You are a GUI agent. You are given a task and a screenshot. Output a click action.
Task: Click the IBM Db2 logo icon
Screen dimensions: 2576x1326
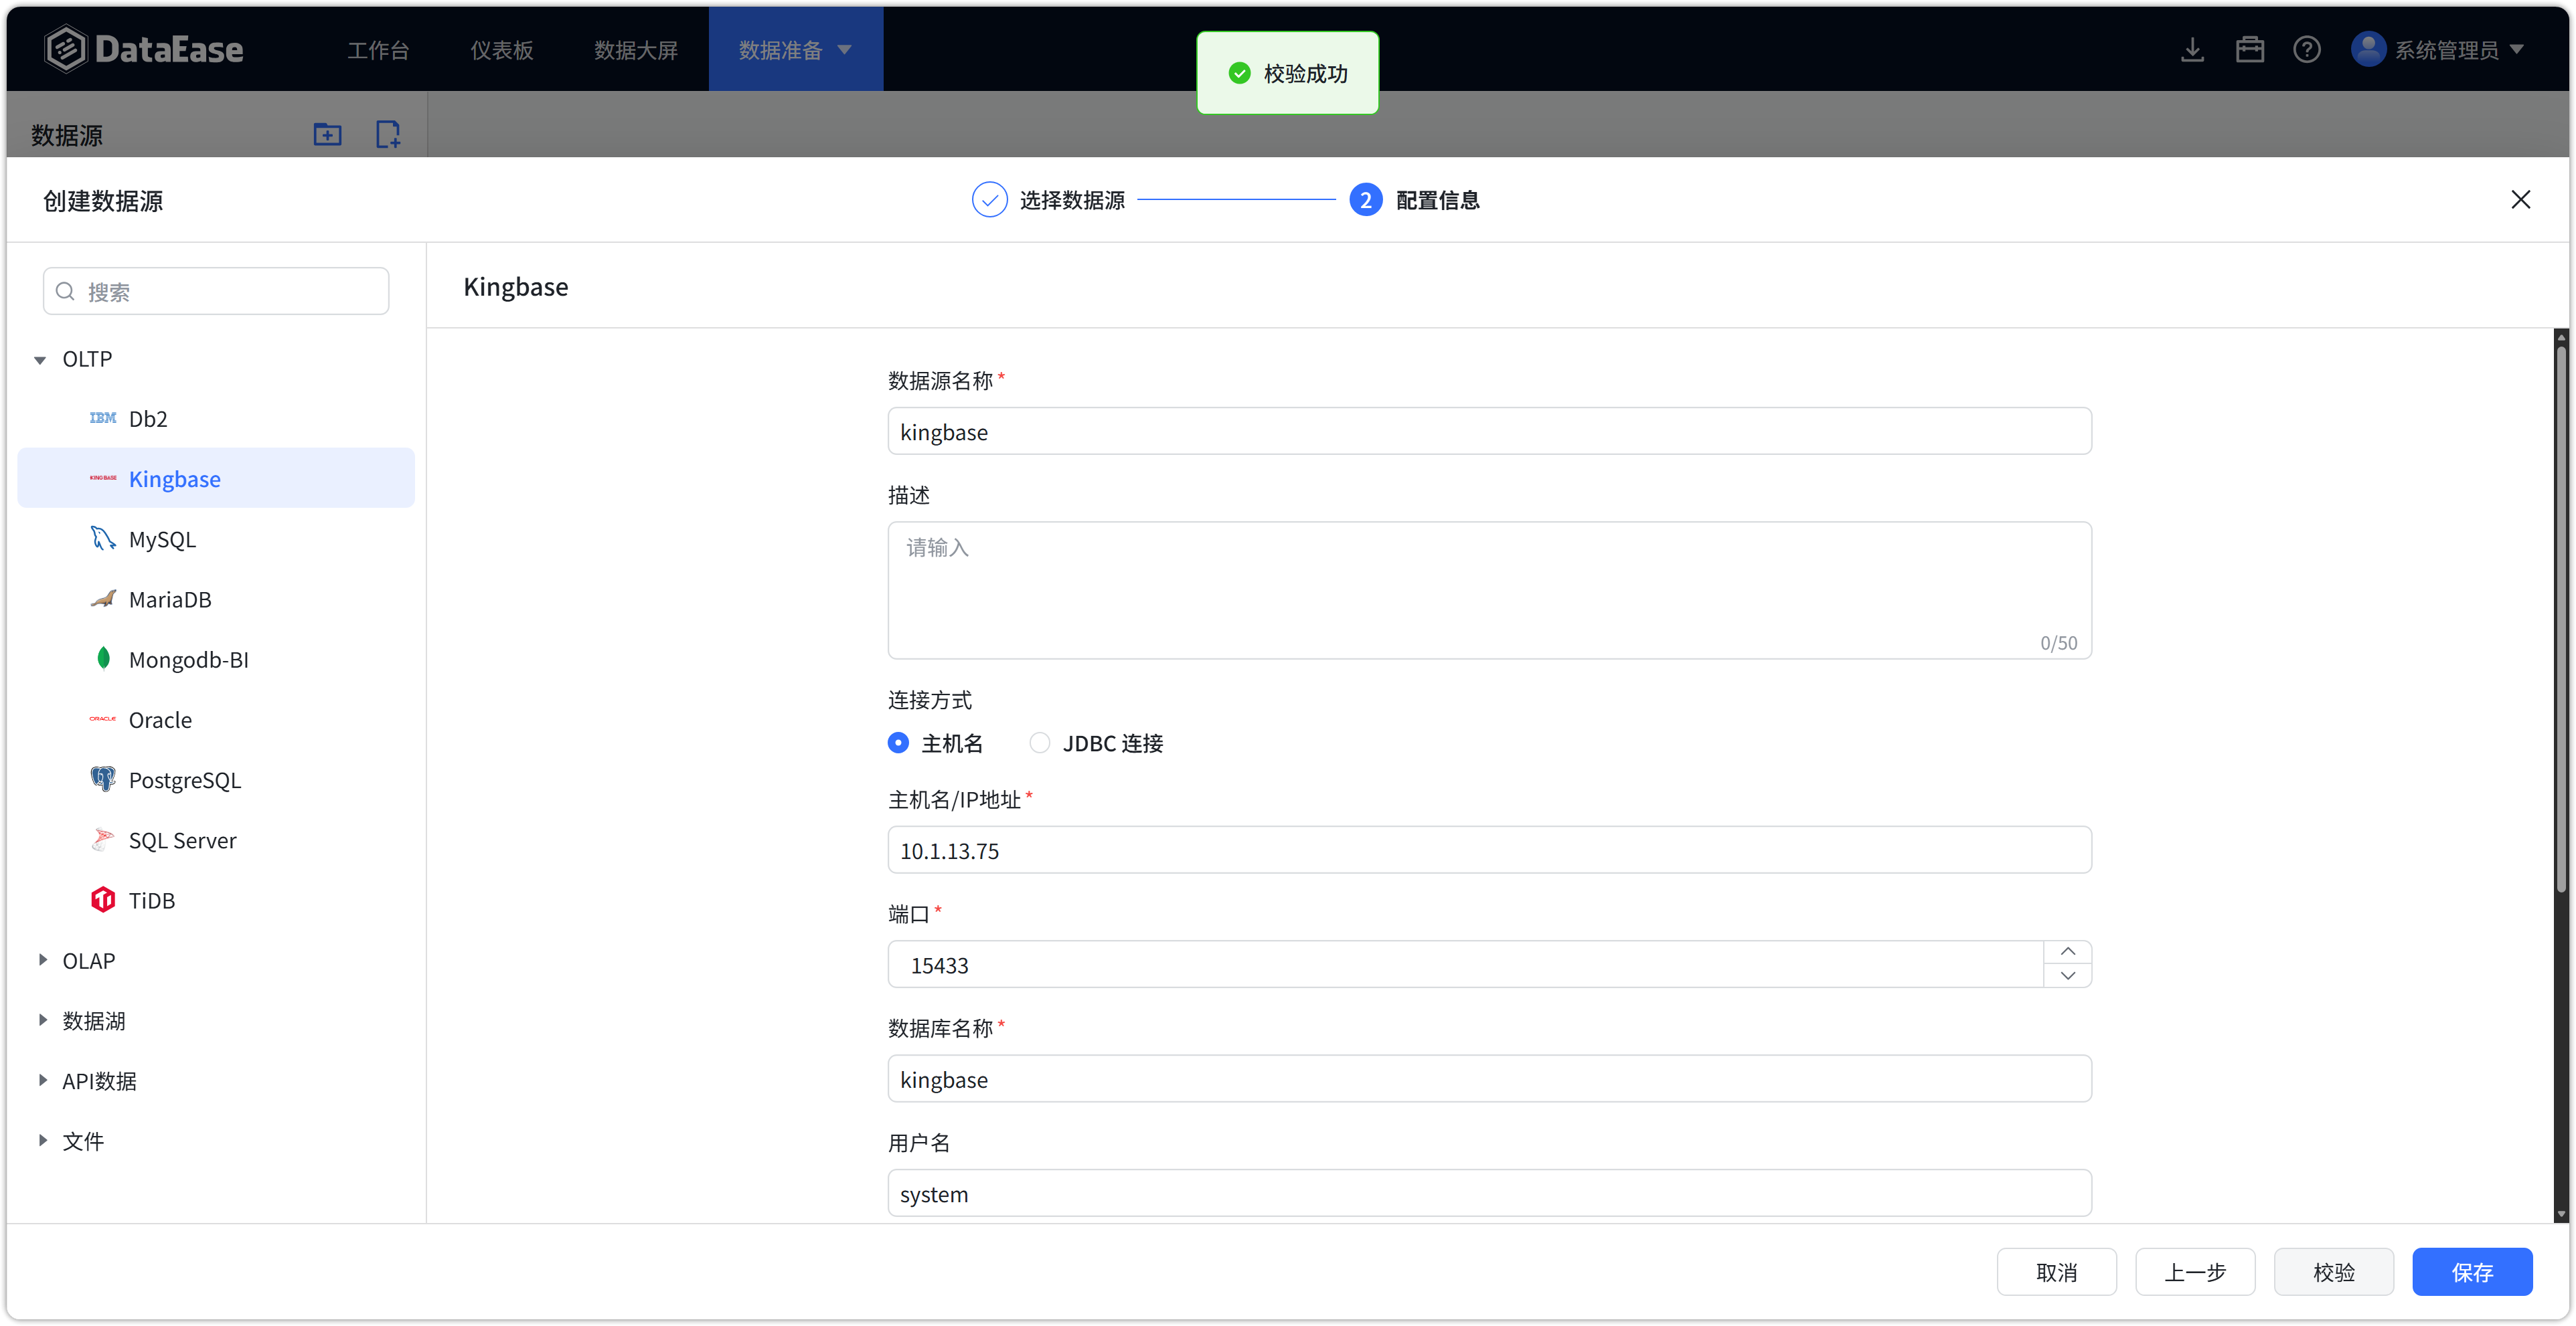[103, 417]
